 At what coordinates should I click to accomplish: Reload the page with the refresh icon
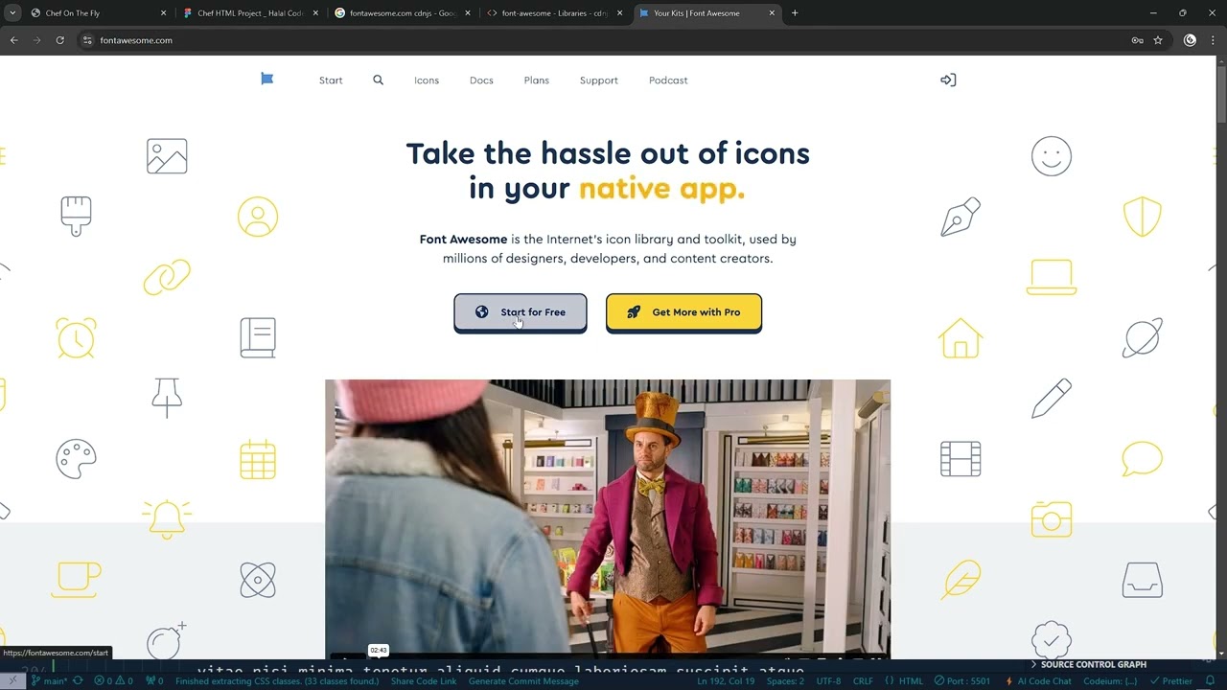(59, 40)
